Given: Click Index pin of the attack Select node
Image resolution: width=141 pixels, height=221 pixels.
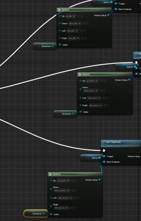Looking at the screenshot, I should [51, 214].
